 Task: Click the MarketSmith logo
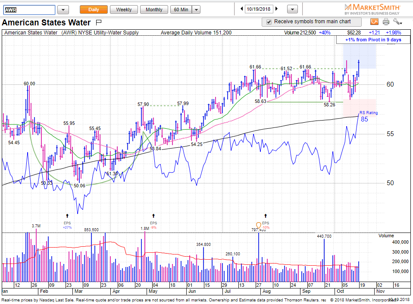pos(372,9)
